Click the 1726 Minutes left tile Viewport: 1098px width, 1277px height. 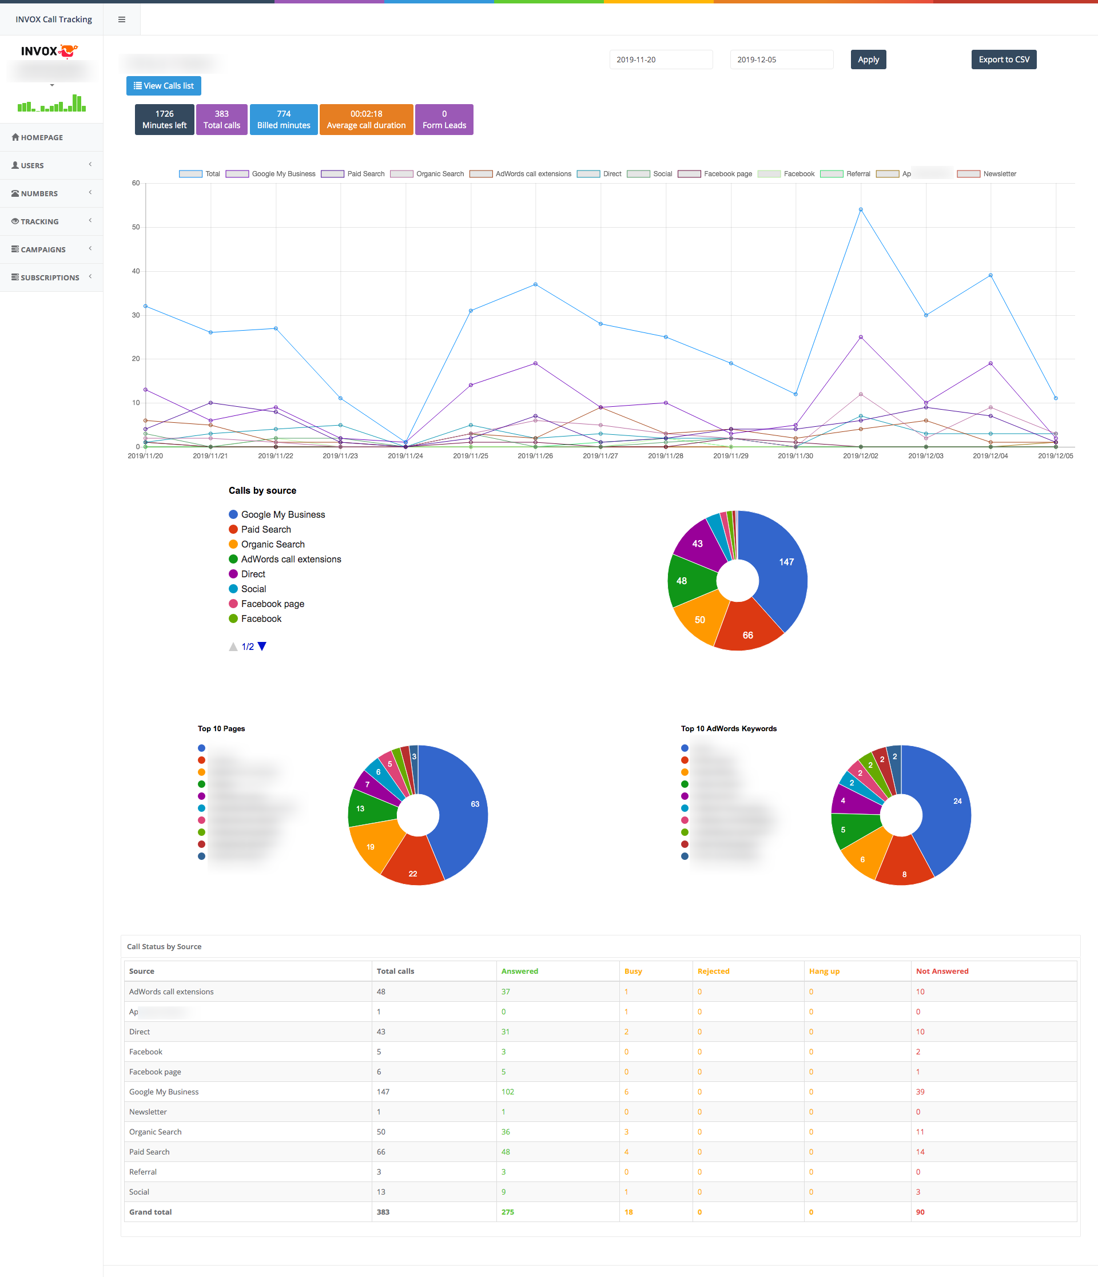point(165,120)
